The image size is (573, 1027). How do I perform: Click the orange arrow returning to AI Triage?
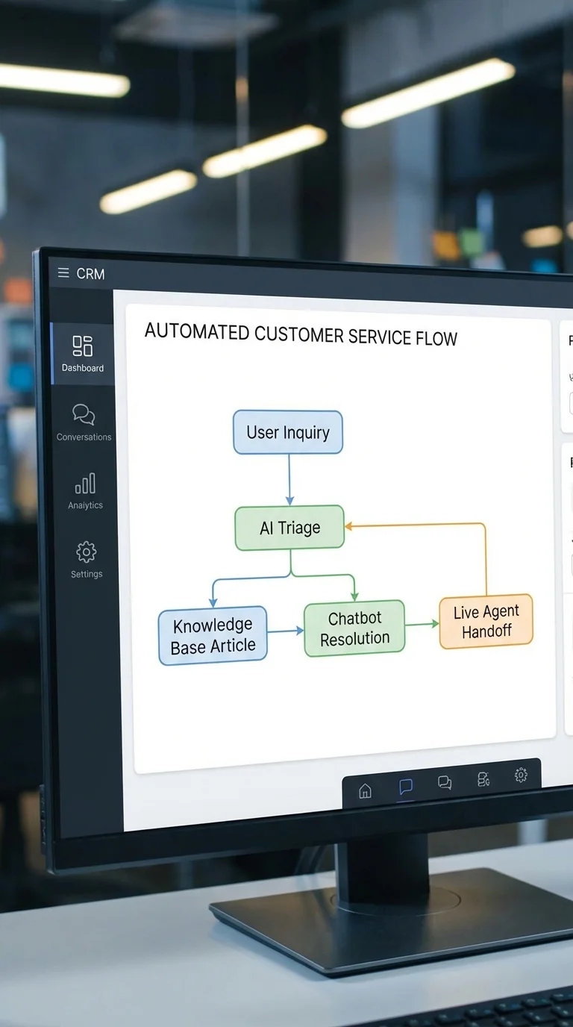(486, 556)
